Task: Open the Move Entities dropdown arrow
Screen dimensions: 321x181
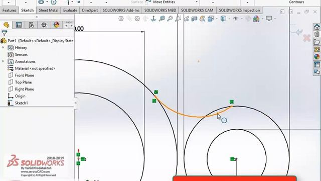Action: [x=197, y=2]
